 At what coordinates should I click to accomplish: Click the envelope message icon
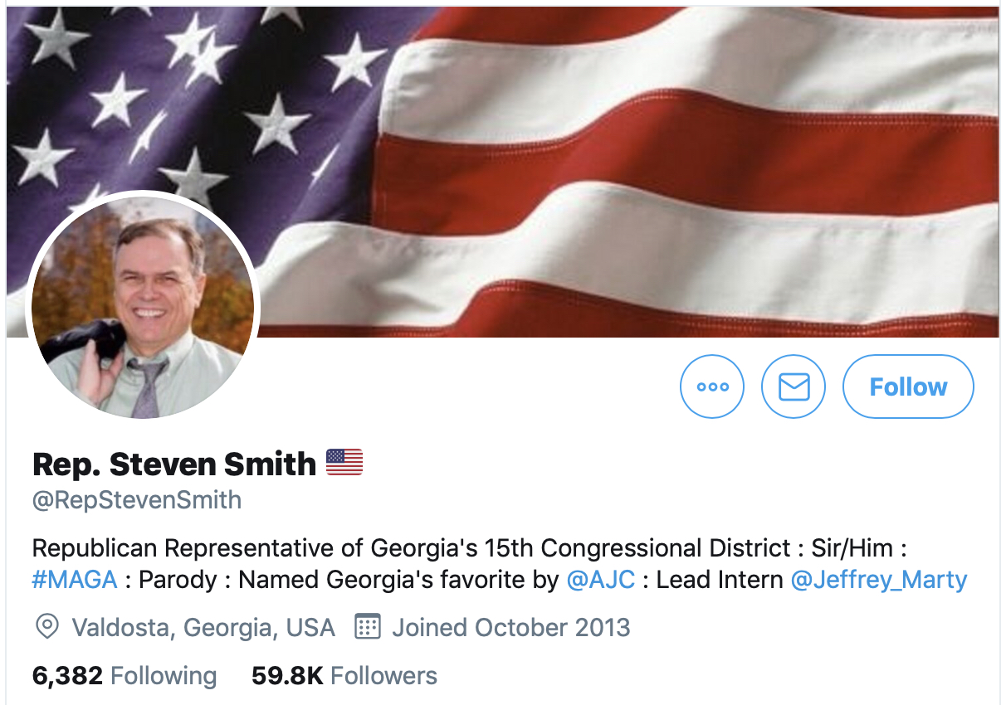point(794,387)
